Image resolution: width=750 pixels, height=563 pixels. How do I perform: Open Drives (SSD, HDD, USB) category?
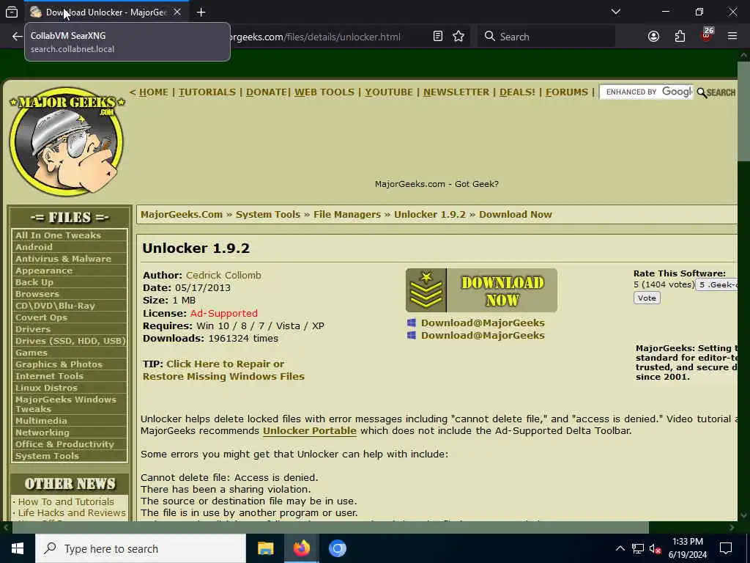coord(70,341)
